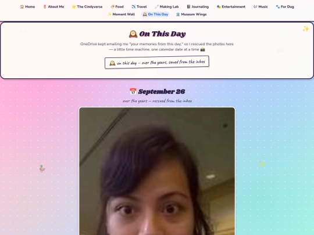The width and height of the screenshot is (314, 235).
Task: Go to About Me page
Action: (53, 7)
